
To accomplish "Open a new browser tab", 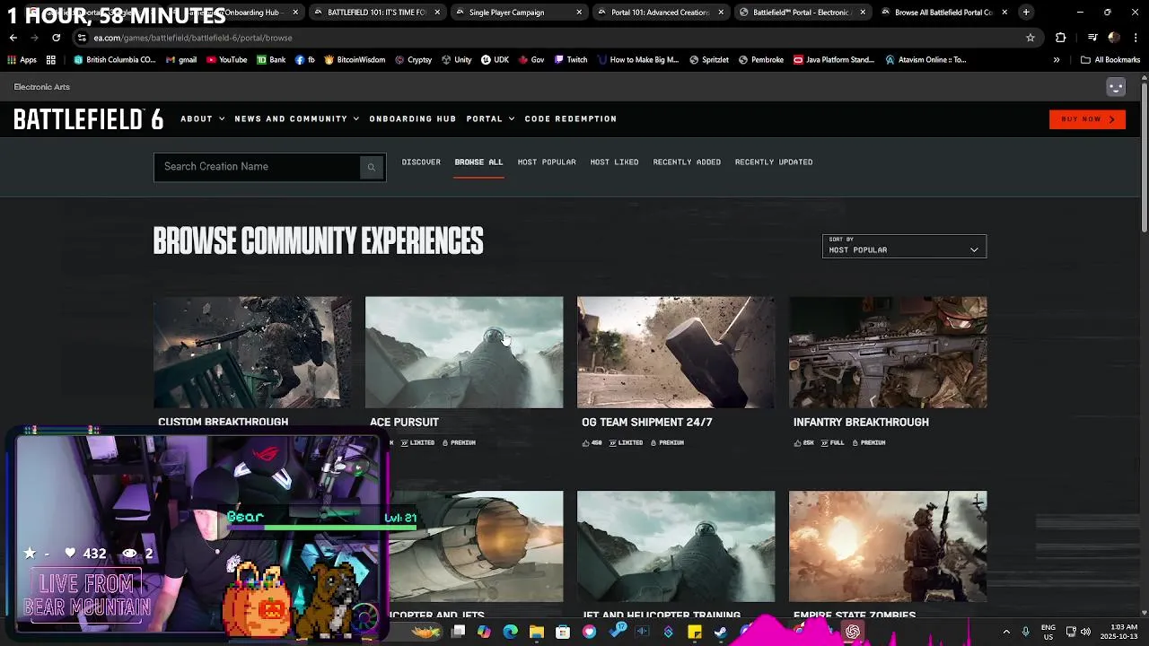I will tap(1026, 13).
